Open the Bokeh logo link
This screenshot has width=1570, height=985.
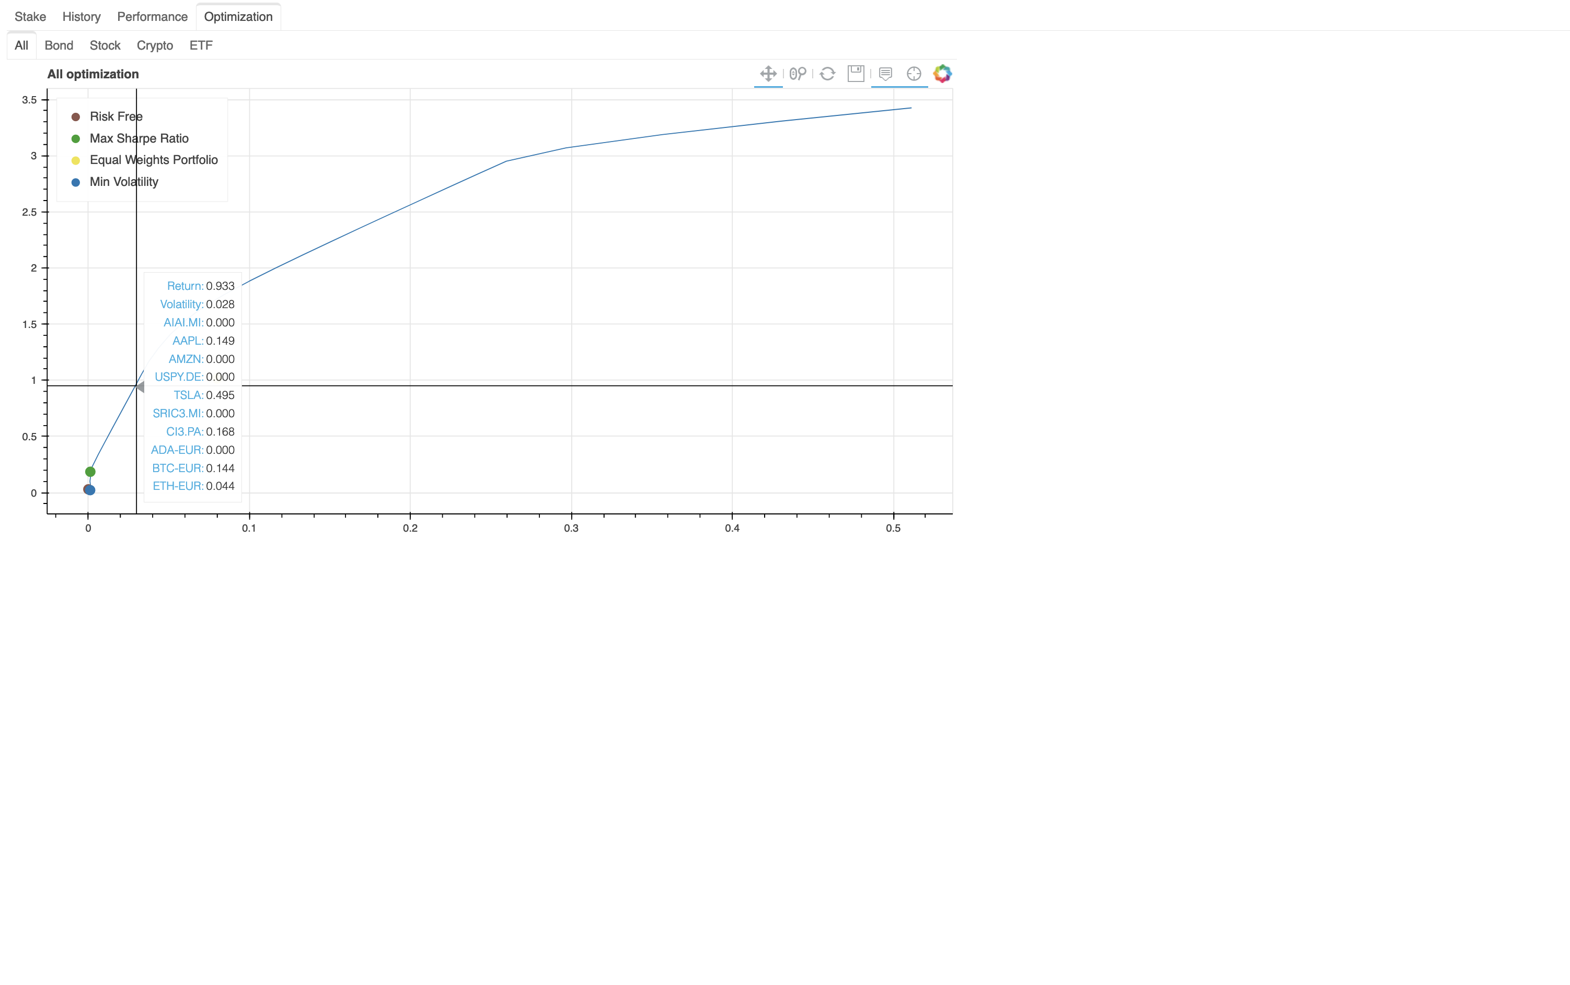pyautogui.click(x=942, y=74)
